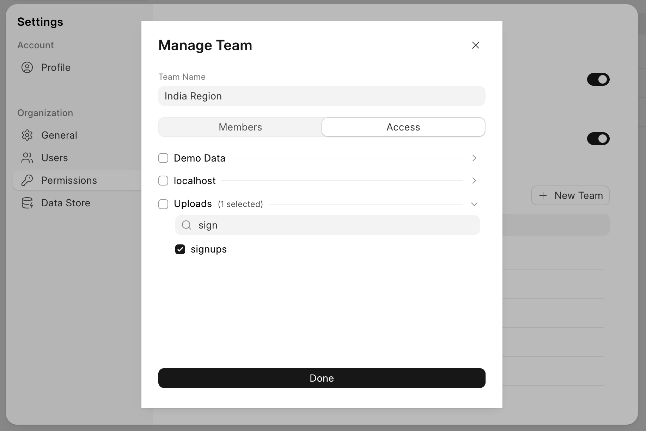Image resolution: width=646 pixels, height=431 pixels.
Task: Click the Users people icon
Action: (27, 158)
